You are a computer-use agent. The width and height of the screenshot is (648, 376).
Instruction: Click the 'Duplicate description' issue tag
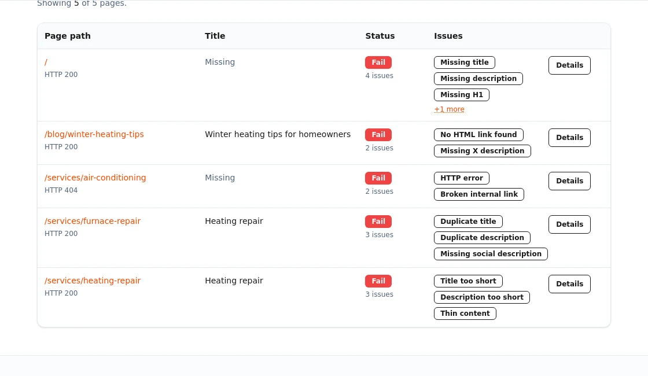482,238
